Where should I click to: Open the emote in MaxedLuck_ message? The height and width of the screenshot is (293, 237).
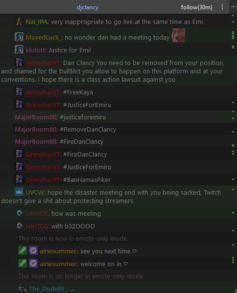coord(178,35)
